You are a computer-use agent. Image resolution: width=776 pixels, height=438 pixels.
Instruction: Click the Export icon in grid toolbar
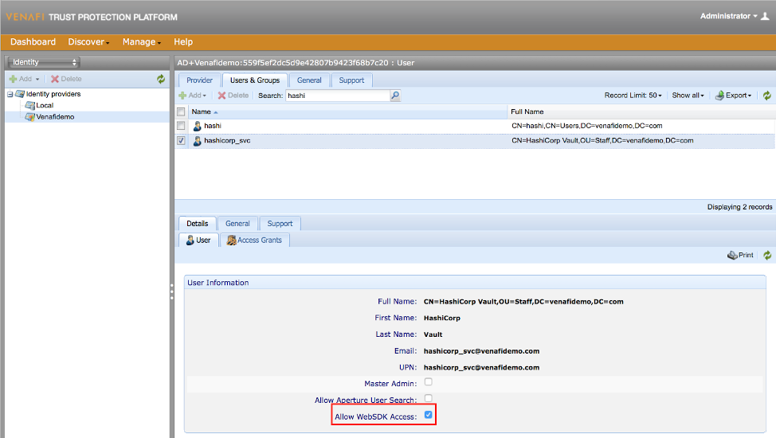click(x=719, y=96)
